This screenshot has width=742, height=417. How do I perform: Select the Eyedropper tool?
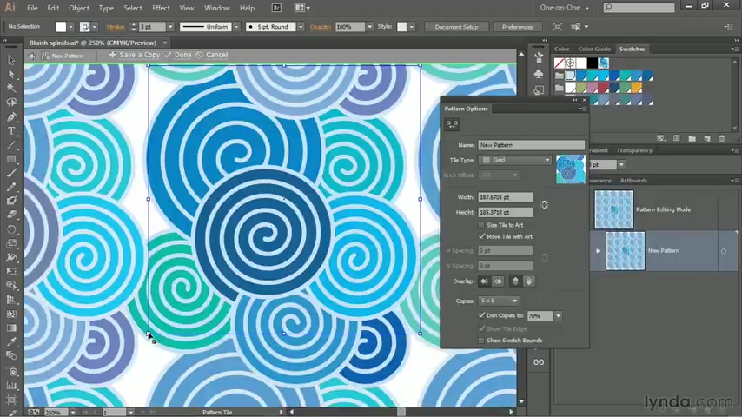pos(11,341)
